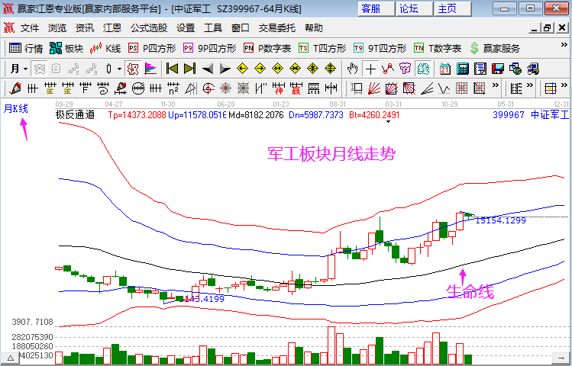Open the notepad icon
The height and width of the screenshot is (366, 572).
click(x=480, y=69)
